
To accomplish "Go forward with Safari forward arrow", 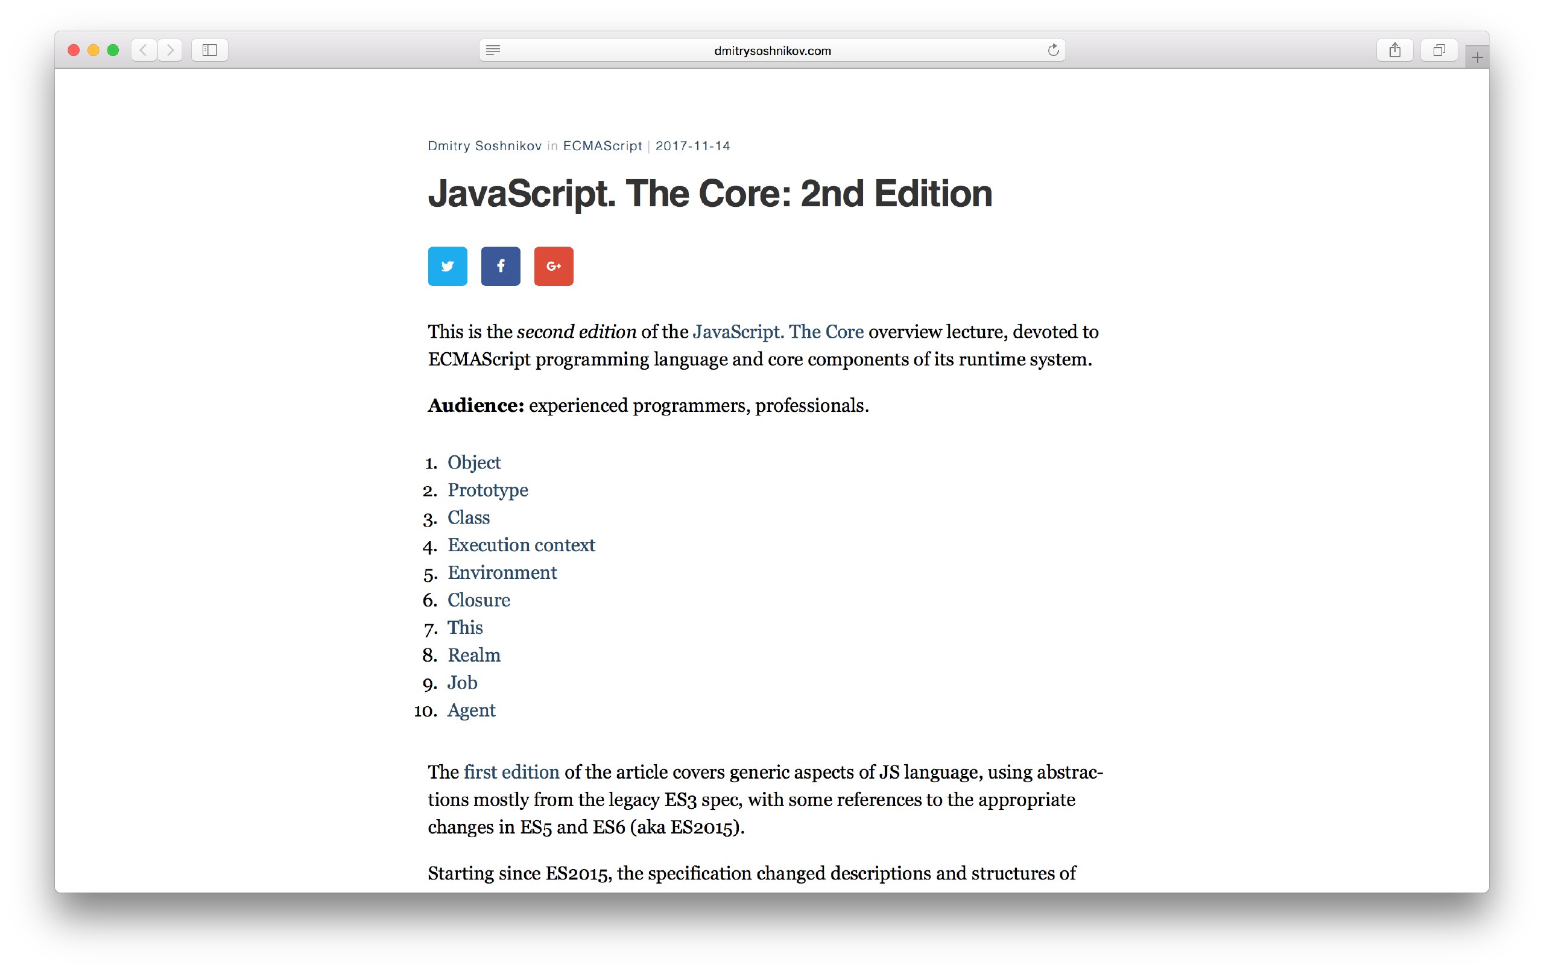I will (170, 50).
